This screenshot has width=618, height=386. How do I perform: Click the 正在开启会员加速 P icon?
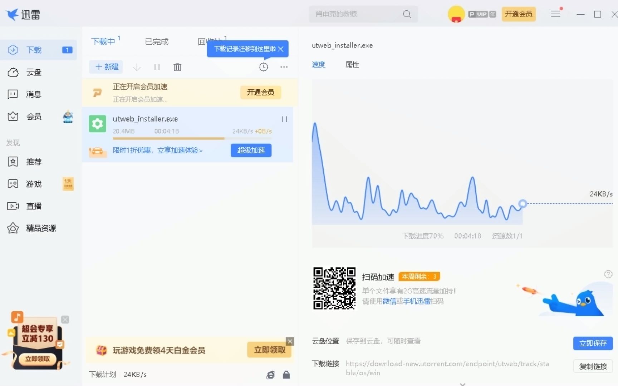[x=97, y=93]
